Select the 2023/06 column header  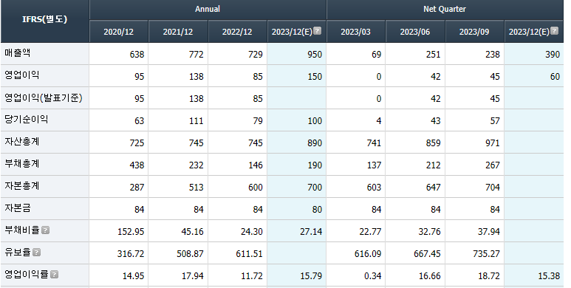pyautogui.click(x=415, y=32)
